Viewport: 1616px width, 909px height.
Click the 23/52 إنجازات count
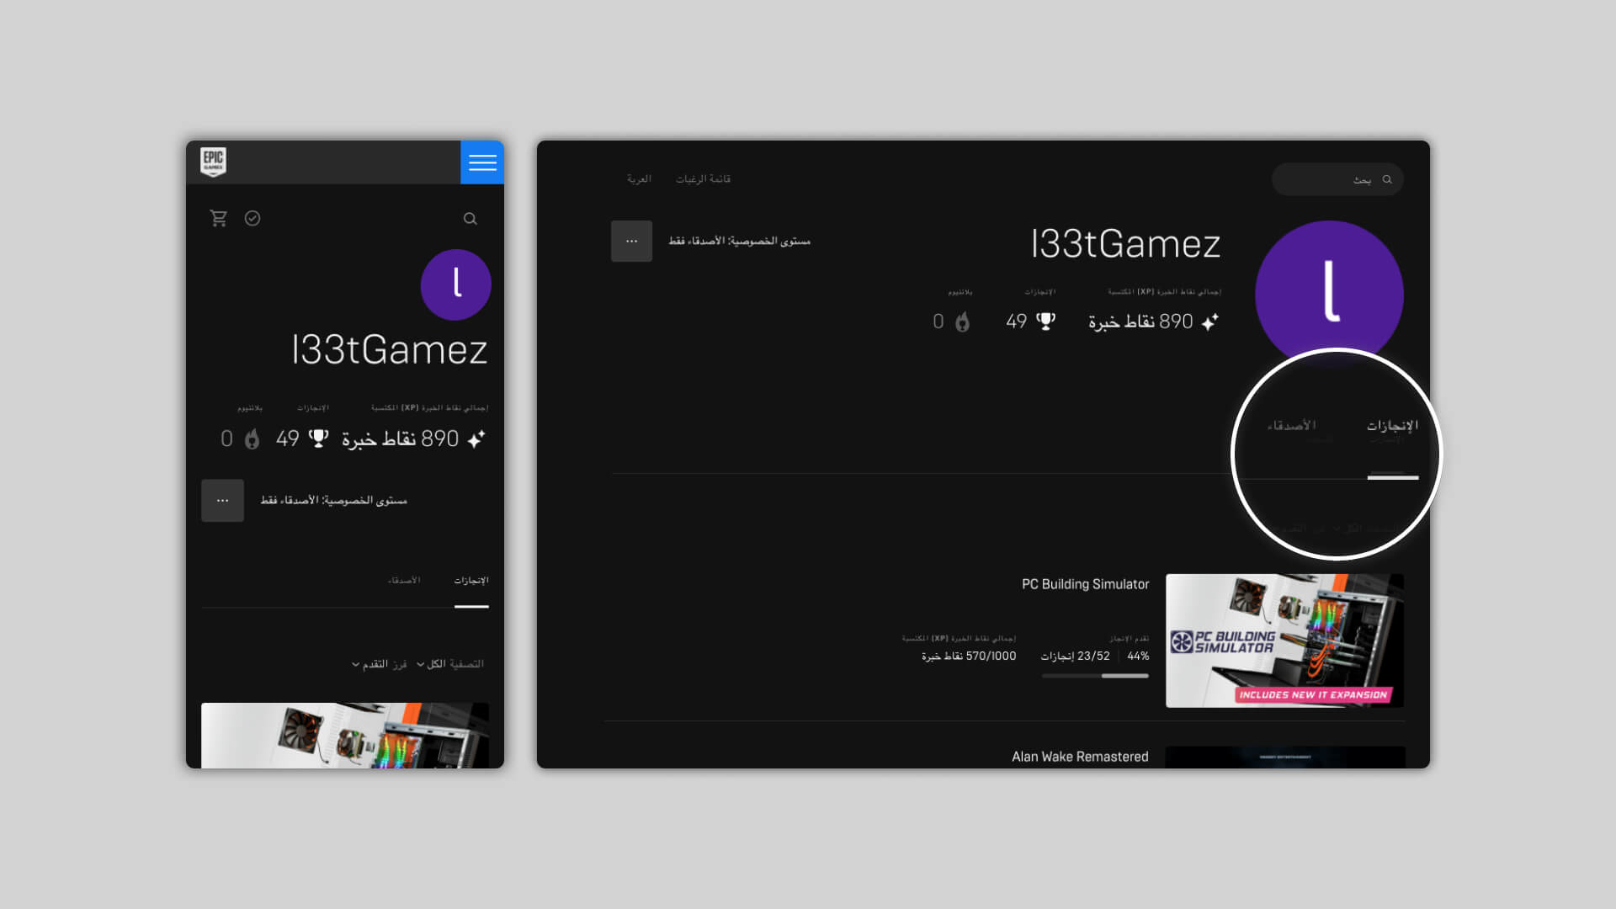point(1076,656)
